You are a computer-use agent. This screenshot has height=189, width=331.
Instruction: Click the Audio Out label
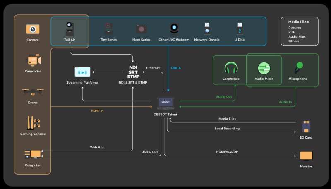(x=224, y=97)
